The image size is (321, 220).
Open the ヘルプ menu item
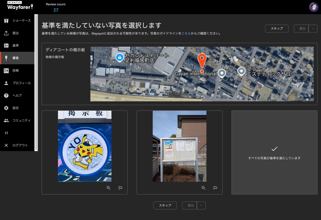tap(17, 95)
